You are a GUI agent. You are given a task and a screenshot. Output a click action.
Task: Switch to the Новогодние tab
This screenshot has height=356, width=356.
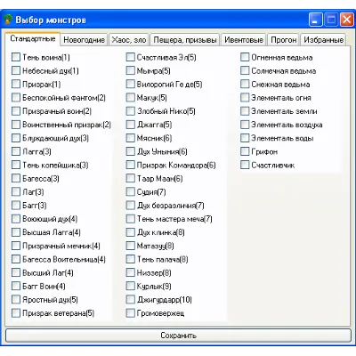pyautogui.click(x=85, y=40)
